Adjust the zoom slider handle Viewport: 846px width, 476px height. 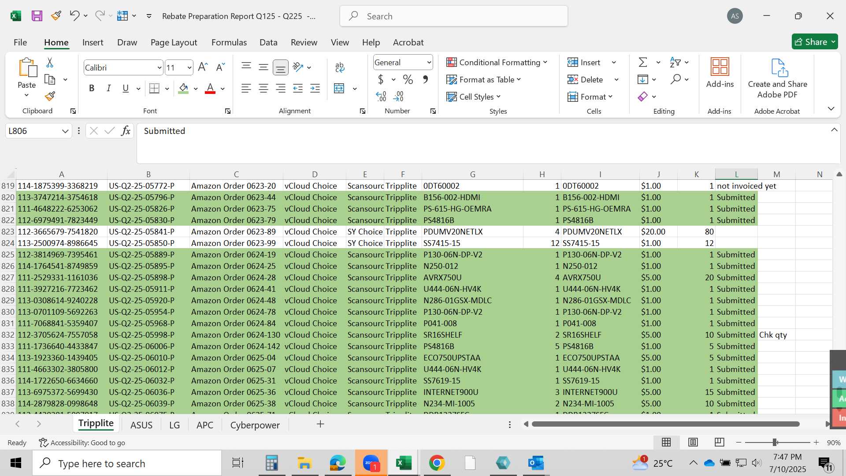click(x=775, y=442)
